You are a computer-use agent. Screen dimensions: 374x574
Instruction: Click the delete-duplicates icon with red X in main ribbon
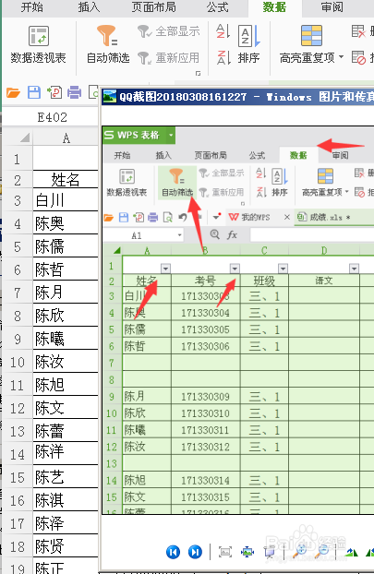click(358, 31)
